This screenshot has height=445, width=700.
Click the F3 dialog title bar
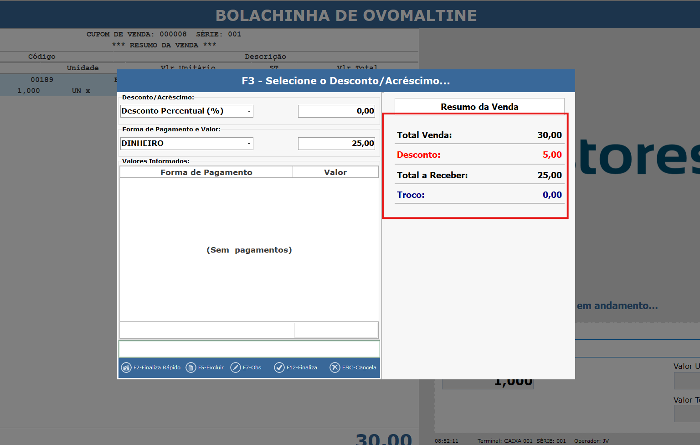pos(346,81)
